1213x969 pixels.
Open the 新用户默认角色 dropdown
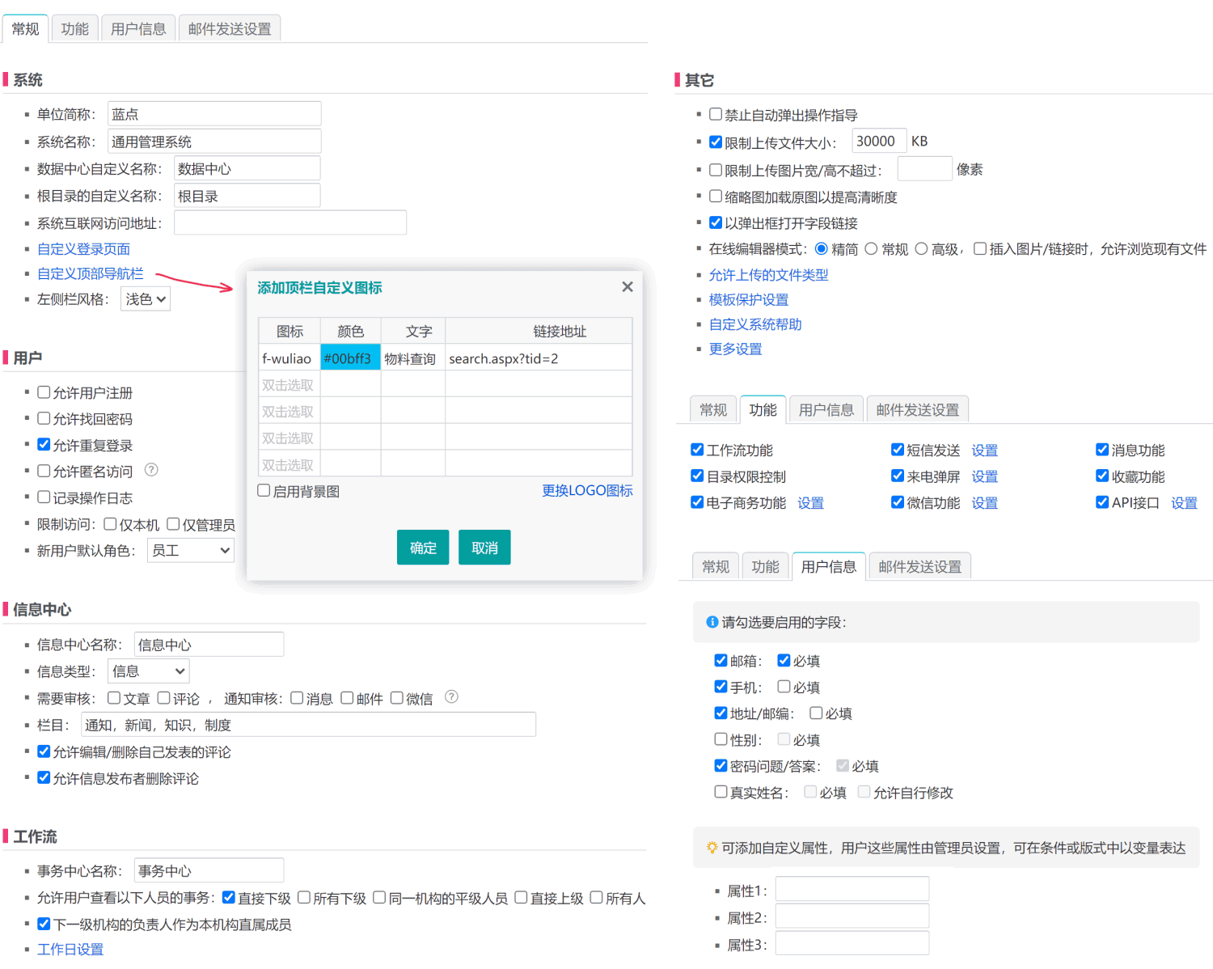coord(190,549)
